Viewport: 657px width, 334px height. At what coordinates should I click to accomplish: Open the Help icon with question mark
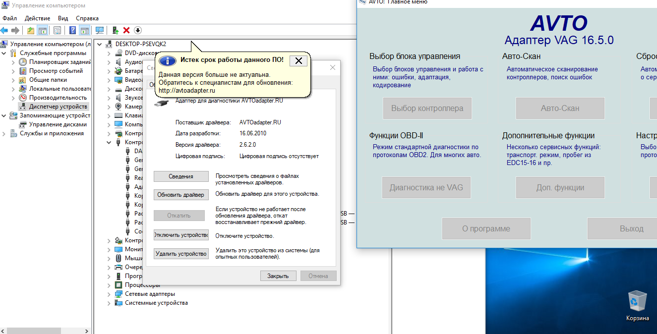click(72, 30)
